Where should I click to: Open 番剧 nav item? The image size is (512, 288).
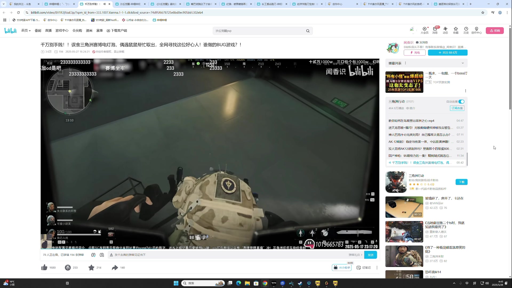(x=38, y=31)
